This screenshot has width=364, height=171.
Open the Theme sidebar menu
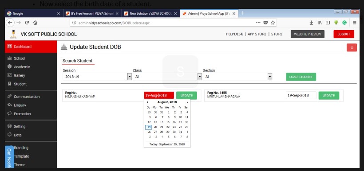20,165
